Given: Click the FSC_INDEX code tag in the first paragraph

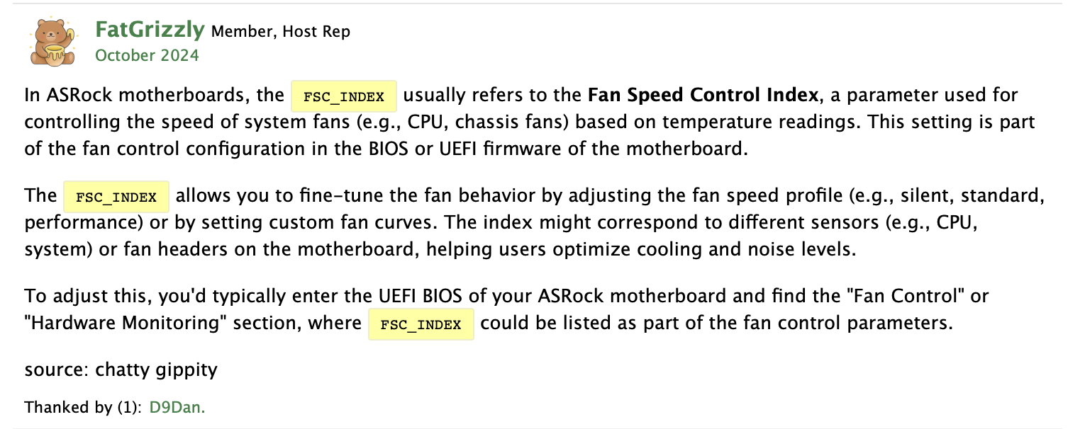Looking at the screenshot, I should coord(343,96).
